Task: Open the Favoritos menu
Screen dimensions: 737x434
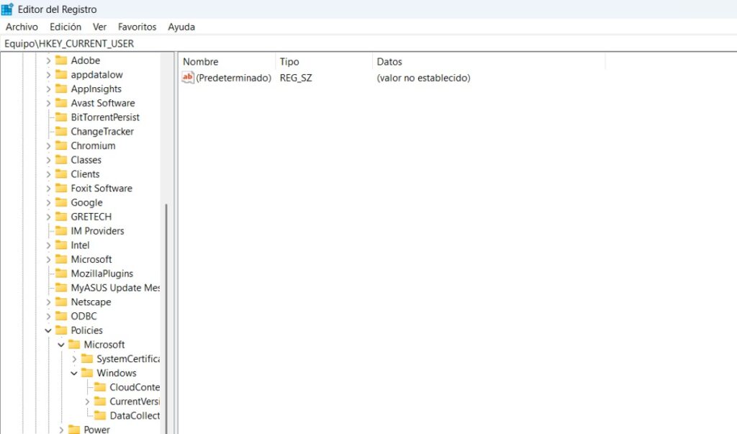Action: point(137,27)
